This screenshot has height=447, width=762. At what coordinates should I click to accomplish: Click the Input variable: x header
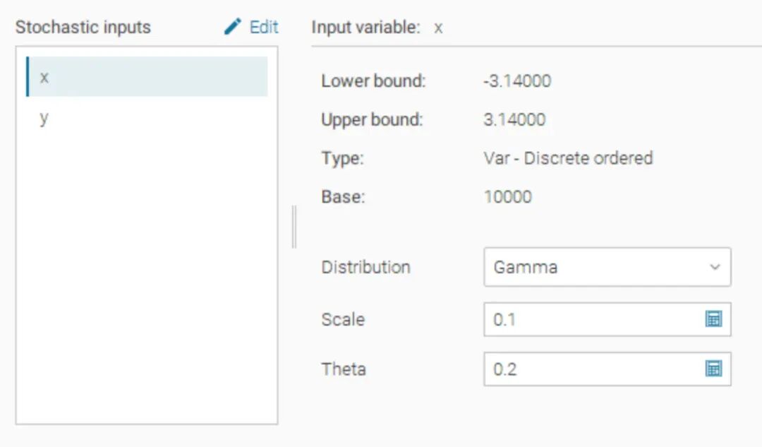[x=377, y=28]
